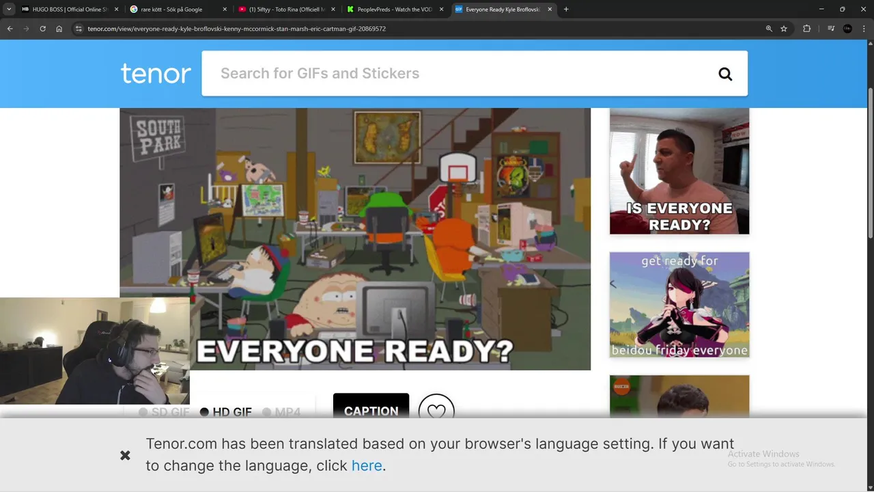The width and height of the screenshot is (874, 492).
Task: Open the media control toolbar icon
Action: click(830, 29)
